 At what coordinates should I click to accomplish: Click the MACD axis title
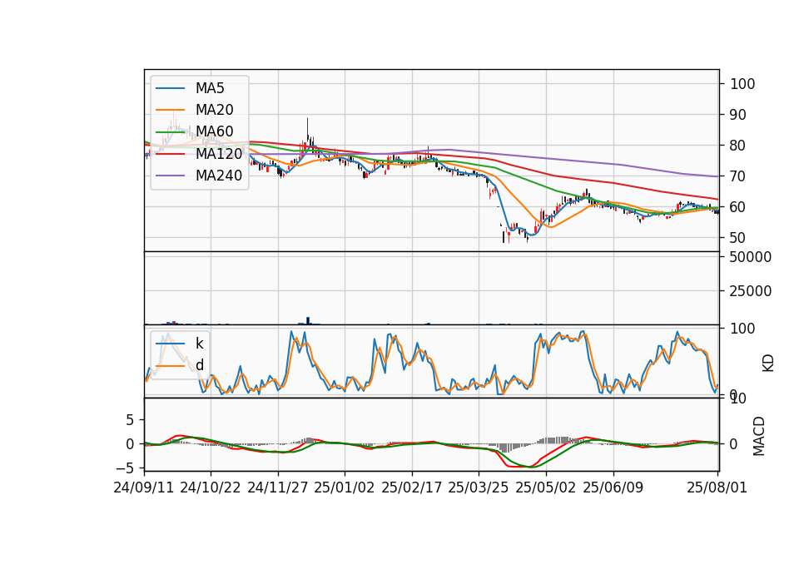tap(759, 436)
